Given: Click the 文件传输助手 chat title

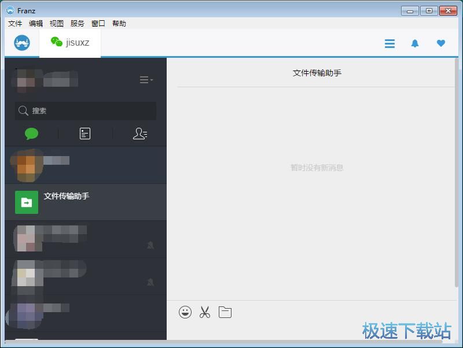Looking at the screenshot, I should (317, 73).
